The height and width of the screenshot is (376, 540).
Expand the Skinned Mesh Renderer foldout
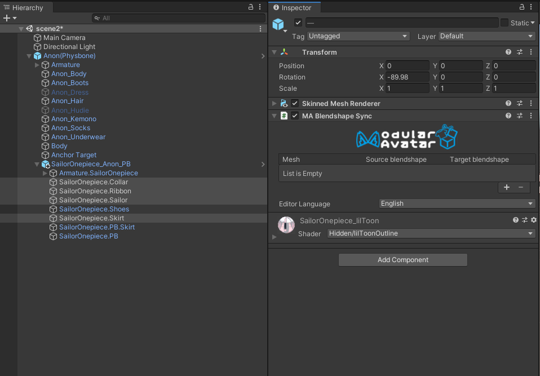pos(274,104)
